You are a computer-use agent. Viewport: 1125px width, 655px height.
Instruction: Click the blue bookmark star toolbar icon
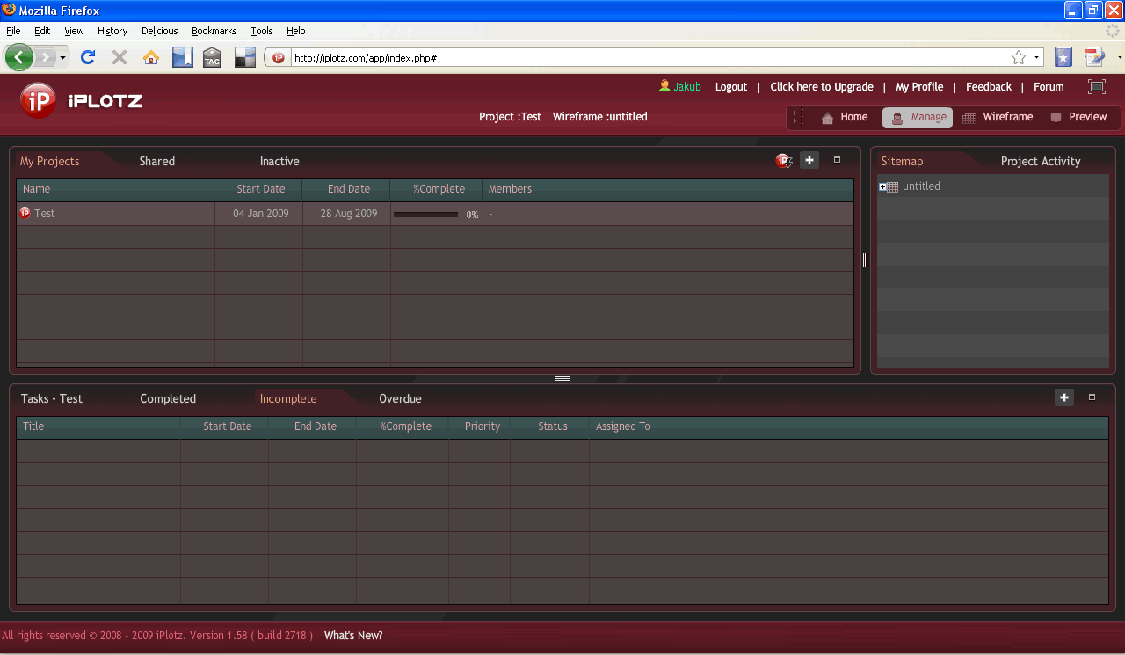point(1063,57)
